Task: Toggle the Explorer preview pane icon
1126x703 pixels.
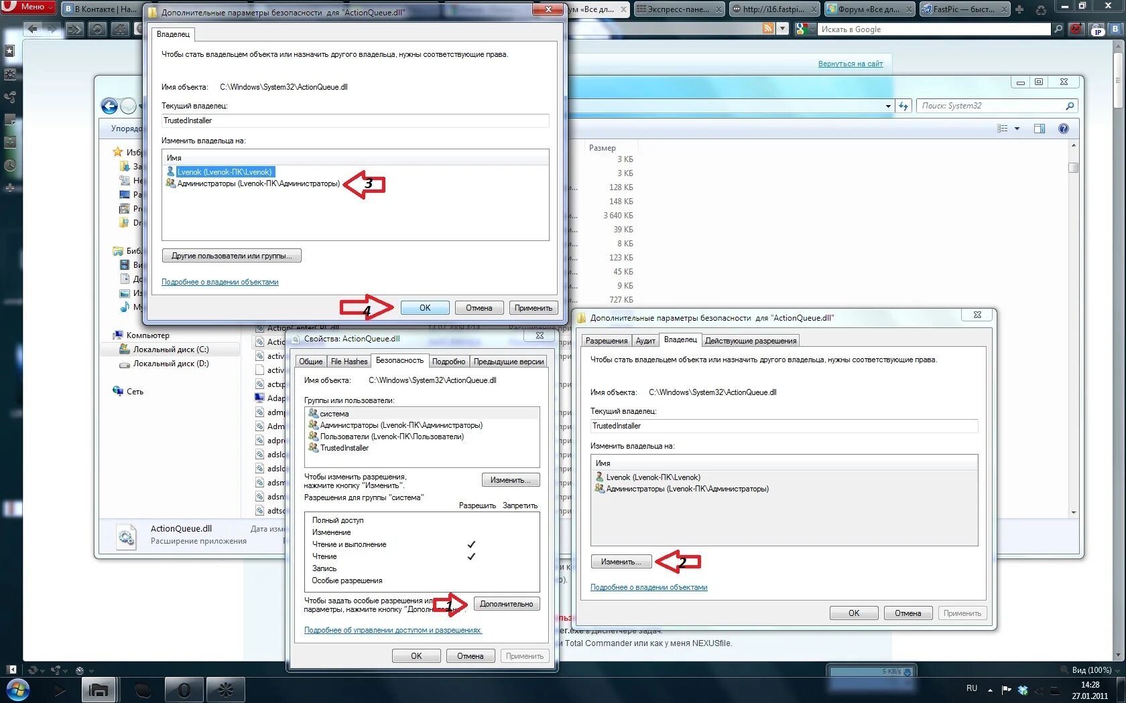Action: click(x=1040, y=129)
